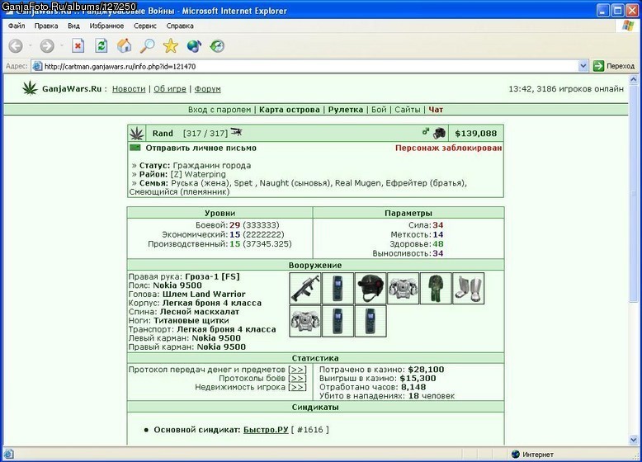Click the Back arrow toolbar icon
The height and width of the screenshot is (462, 642).
click(x=16, y=45)
